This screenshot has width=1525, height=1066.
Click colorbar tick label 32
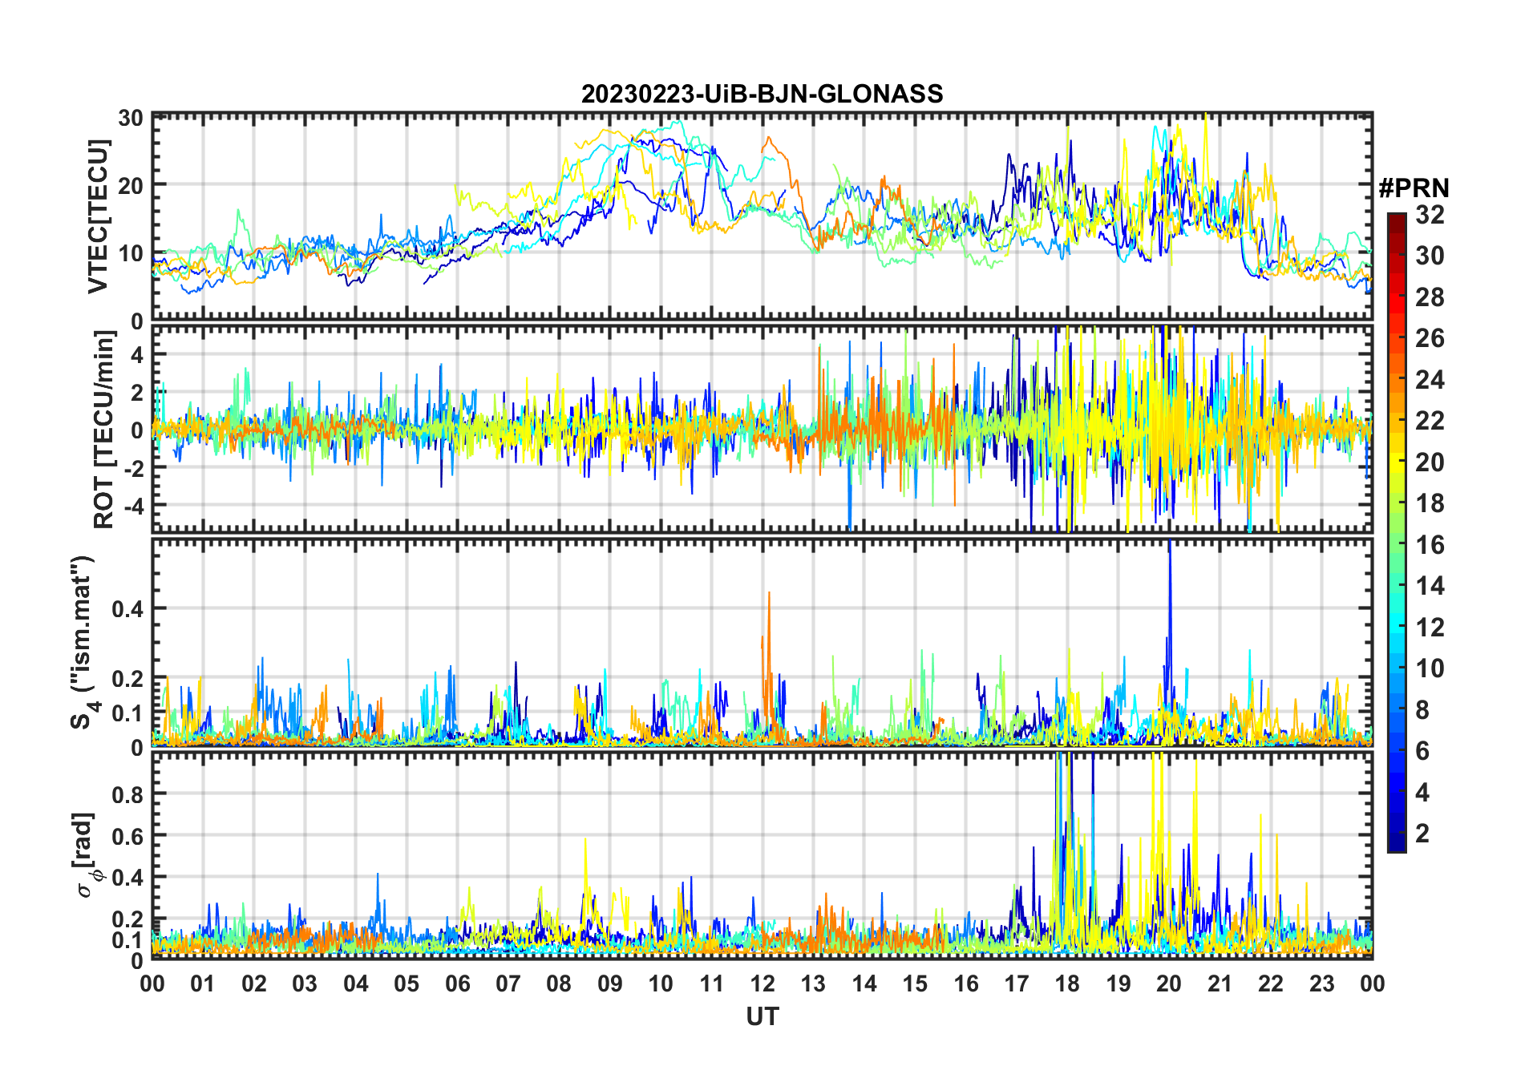pos(1430,215)
